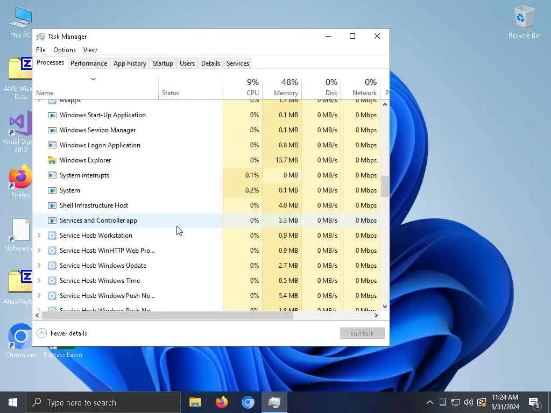
Task: Click the Task Manager taskbar button
Action: click(x=274, y=402)
